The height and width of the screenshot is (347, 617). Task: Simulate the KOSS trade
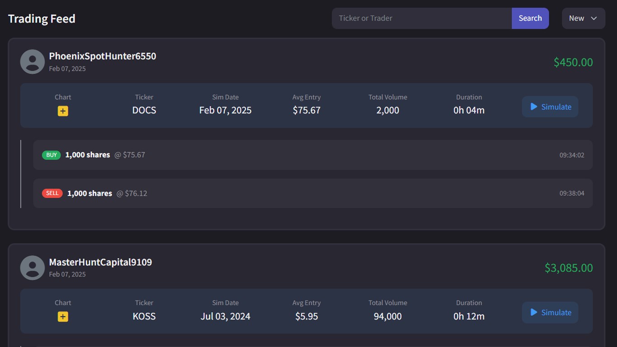click(550, 312)
